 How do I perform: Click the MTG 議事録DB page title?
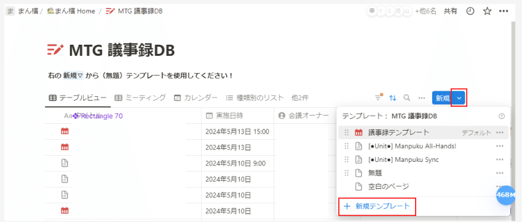(122, 50)
